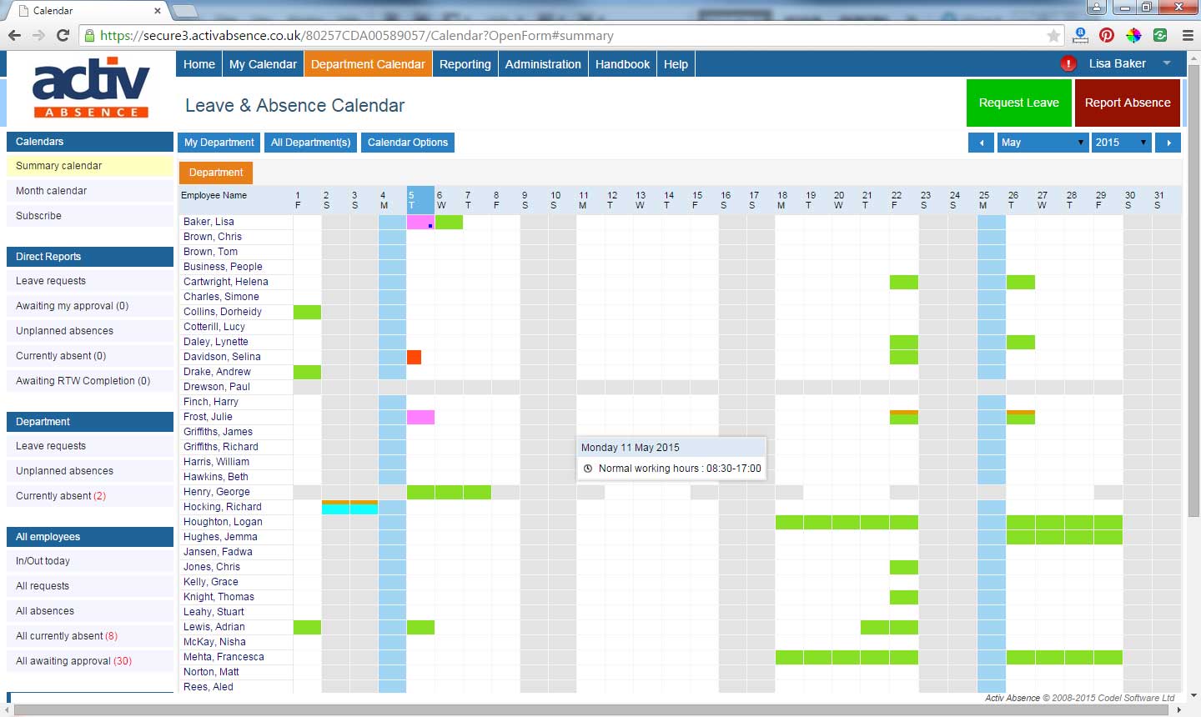Click the Pinterest extension icon
The image size is (1201, 717).
1107,35
